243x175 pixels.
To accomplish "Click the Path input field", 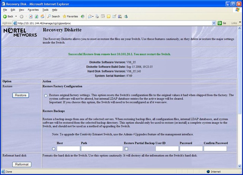I will [102, 148].
